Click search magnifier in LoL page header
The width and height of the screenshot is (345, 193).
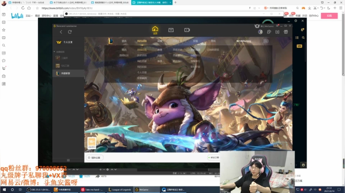(x=266, y=41)
